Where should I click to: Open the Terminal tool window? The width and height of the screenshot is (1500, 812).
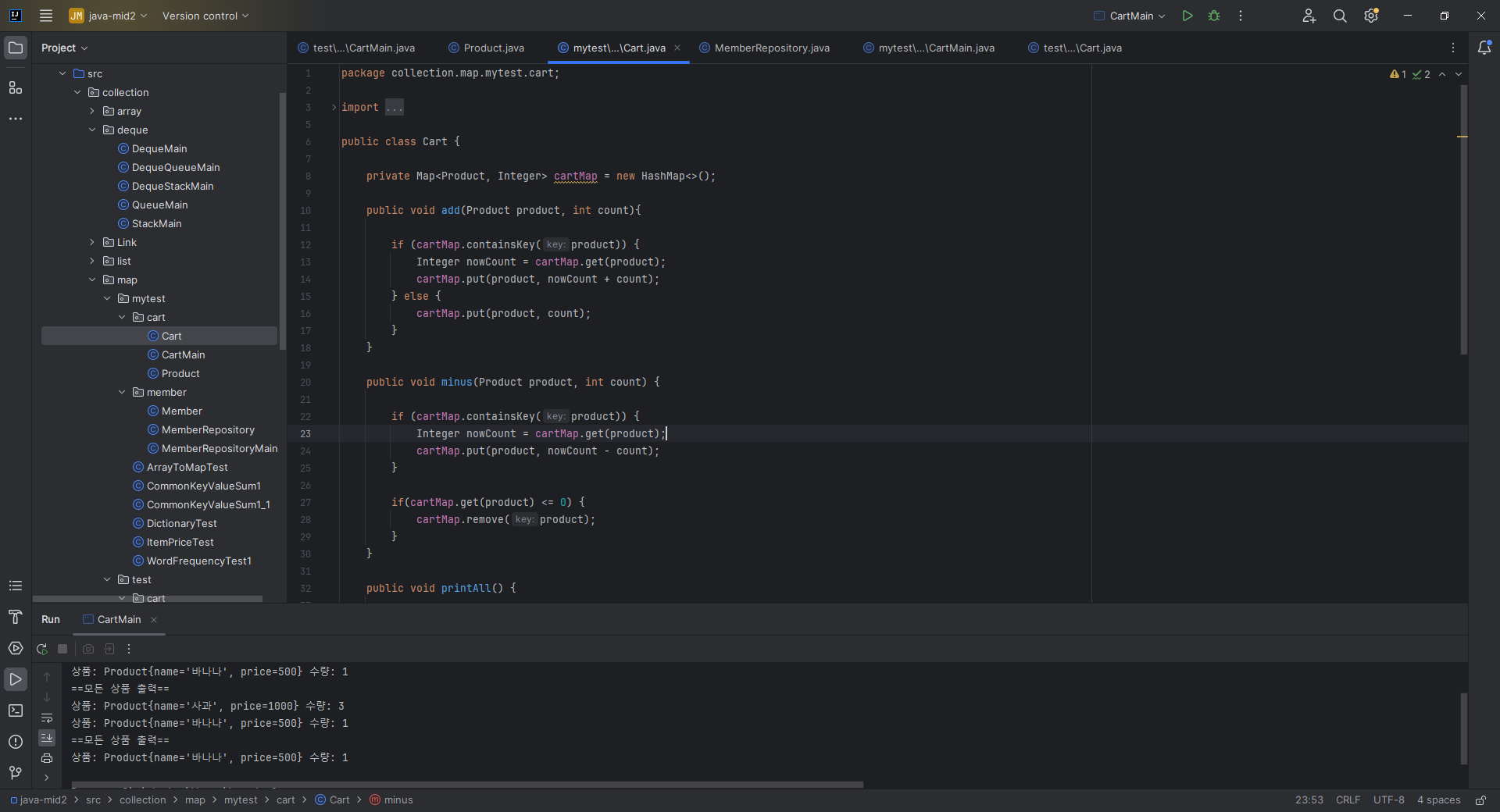(x=16, y=710)
